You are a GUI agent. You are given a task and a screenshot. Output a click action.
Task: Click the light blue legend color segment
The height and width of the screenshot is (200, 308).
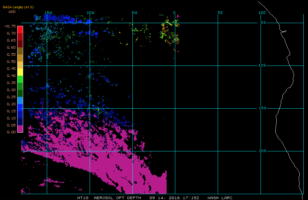click(x=20, y=100)
